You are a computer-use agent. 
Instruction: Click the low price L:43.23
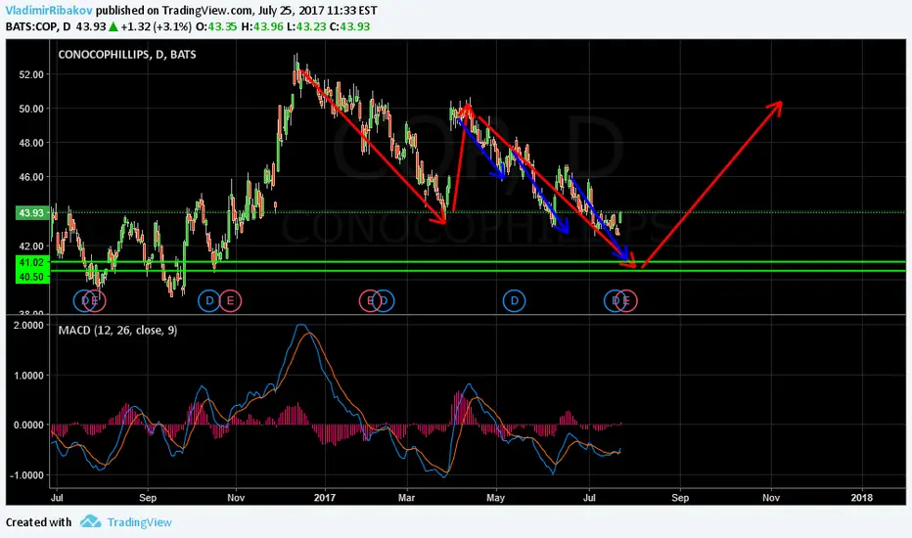pyautogui.click(x=305, y=26)
